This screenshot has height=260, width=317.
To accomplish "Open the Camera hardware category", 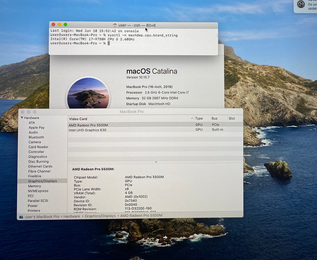I will [x=35, y=142].
